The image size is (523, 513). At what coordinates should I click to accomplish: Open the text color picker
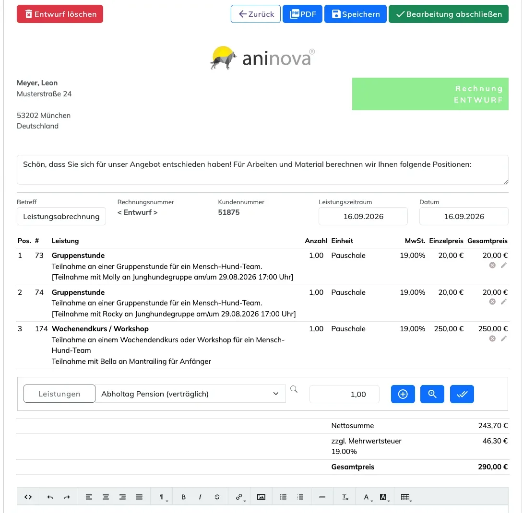[367, 497]
